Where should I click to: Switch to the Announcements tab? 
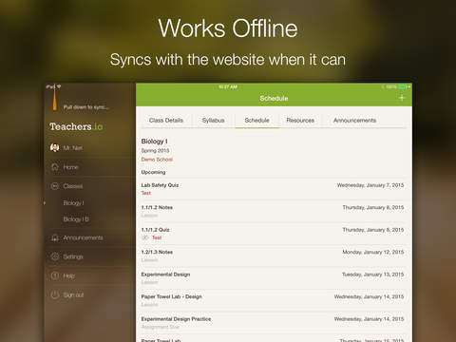[354, 121]
